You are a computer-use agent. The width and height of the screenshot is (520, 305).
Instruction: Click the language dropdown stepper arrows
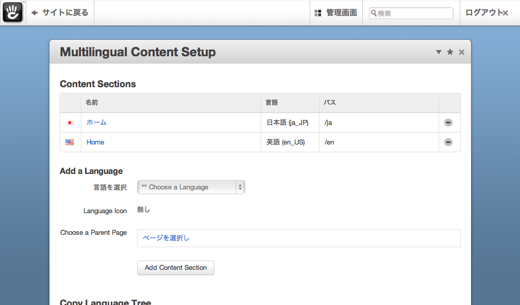(240, 187)
